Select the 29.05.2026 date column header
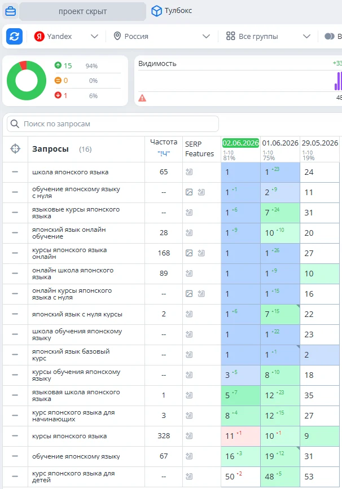This screenshot has height=489, width=342. pyautogui.click(x=320, y=143)
